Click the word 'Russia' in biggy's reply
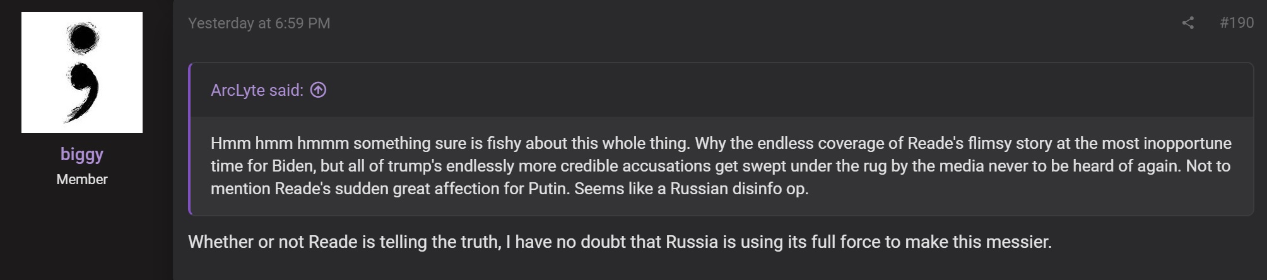The height and width of the screenshot is (280, 1267). pos(692,242)
